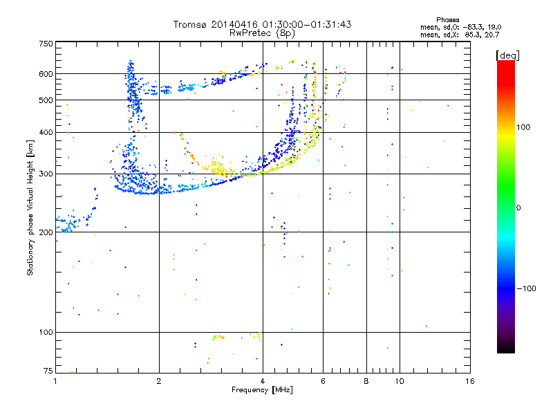Click the y-axis tick label '600'

coord(46,74)
